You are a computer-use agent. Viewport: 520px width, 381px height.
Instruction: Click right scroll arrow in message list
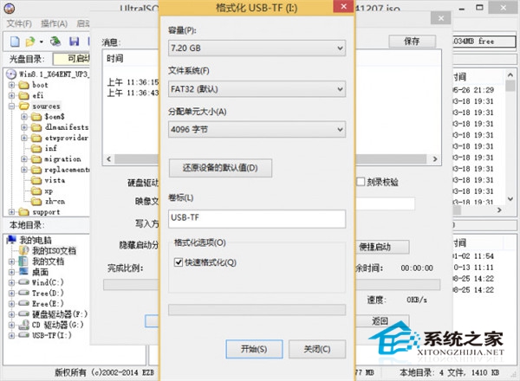(435, 159)
